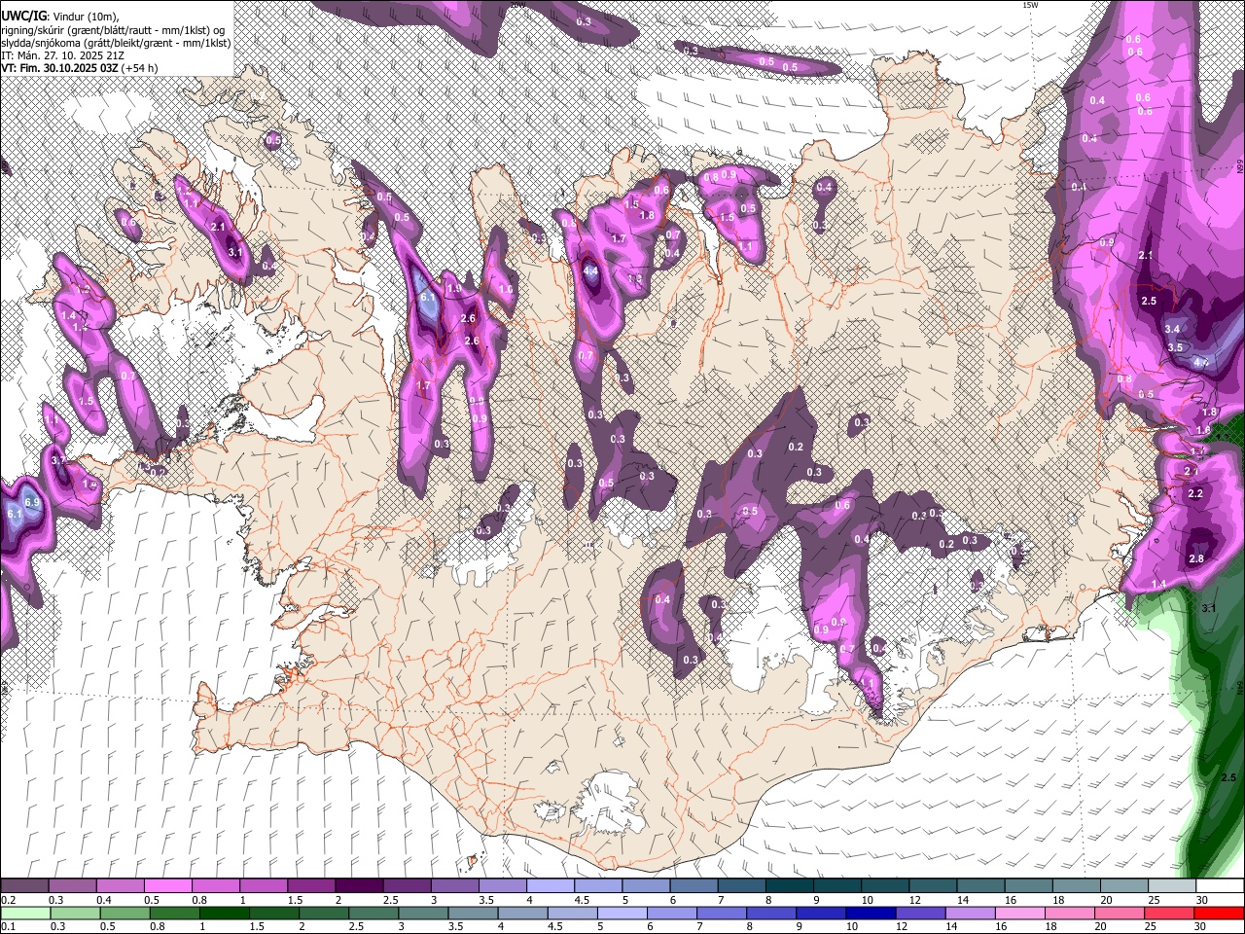Select the purple rain legend swatch labelled 14

point(971,914)
